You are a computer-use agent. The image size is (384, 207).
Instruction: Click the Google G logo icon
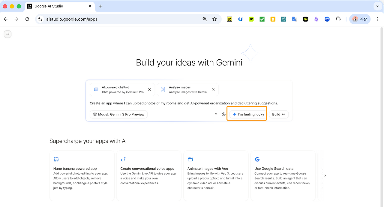[x=257, y=159]
